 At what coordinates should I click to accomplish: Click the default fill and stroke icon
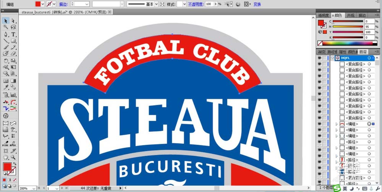point(5,174)
